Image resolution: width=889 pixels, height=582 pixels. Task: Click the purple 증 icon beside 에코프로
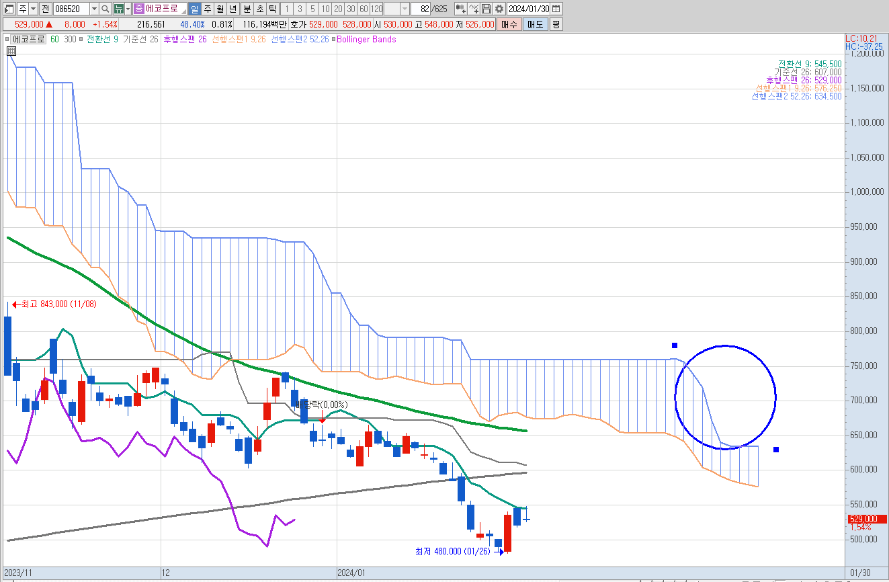coord(138,9)
